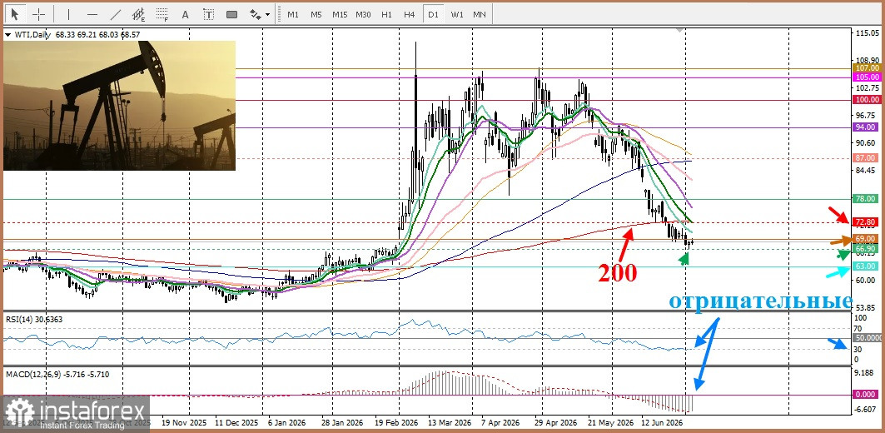
Task: Click the WTI,Daily chart title text
Action: [x=31, y=35]
